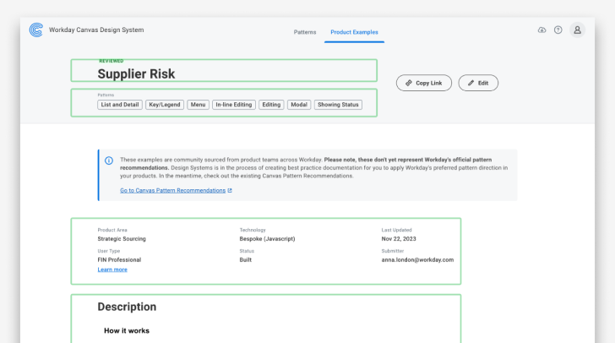Click the Editing pattern tag

click(271, 105)
